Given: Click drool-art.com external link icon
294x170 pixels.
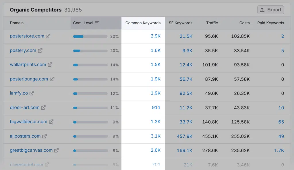Looking at the screenshot, I should coord(43,108).
